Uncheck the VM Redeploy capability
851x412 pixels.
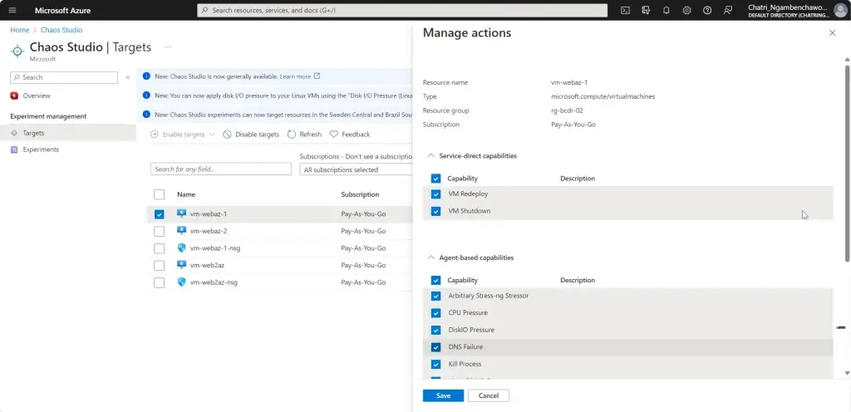pyautogui.click(x=435, y=194)
